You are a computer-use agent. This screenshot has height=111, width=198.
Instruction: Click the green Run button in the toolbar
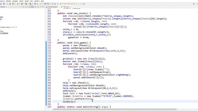(x=22, y=4)
